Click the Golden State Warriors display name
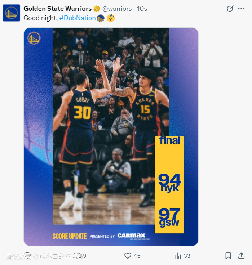Image resolution: width=252 pixels, height=265 pixels. point(58,9)
